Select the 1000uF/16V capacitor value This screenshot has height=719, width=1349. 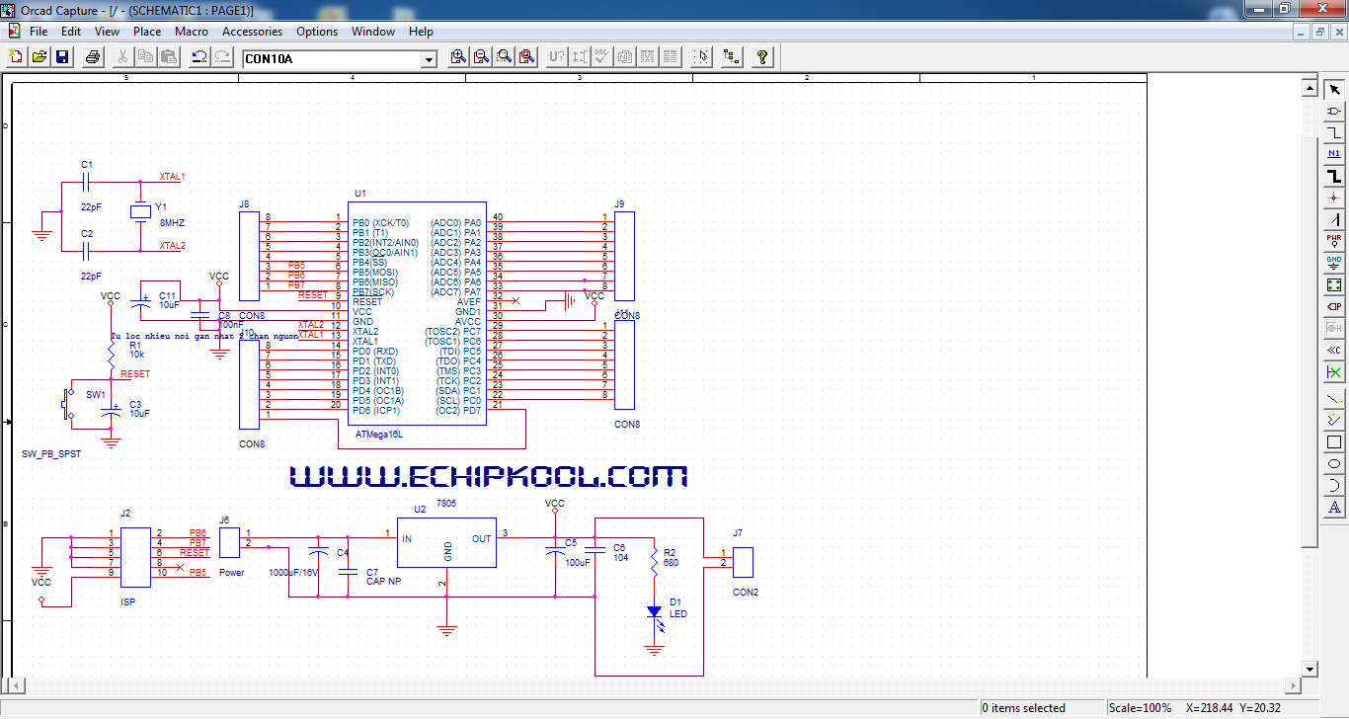point(294,573)
